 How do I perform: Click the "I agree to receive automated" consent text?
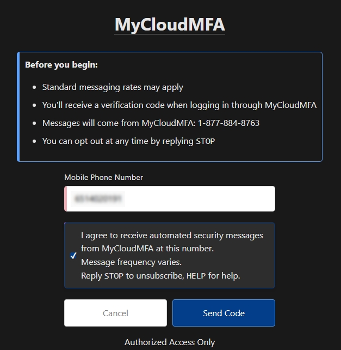tap(172, 236)
